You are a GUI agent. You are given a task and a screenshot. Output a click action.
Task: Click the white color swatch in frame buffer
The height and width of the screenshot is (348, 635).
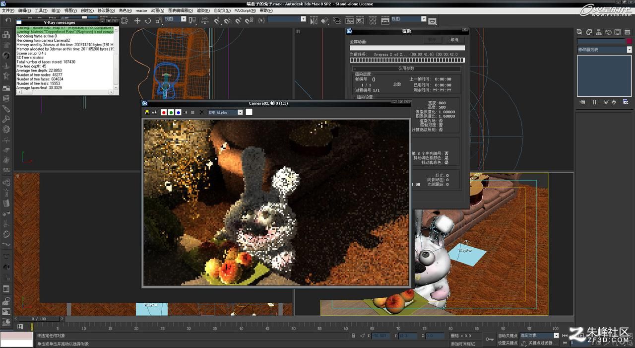[249, 112]
